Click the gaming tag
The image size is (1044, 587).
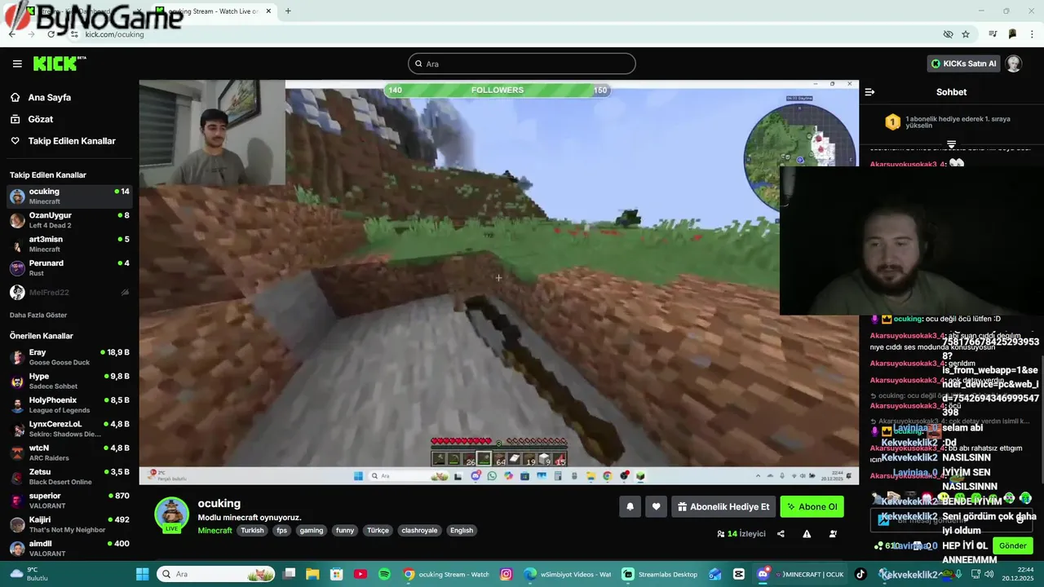[x=312, y=530]
